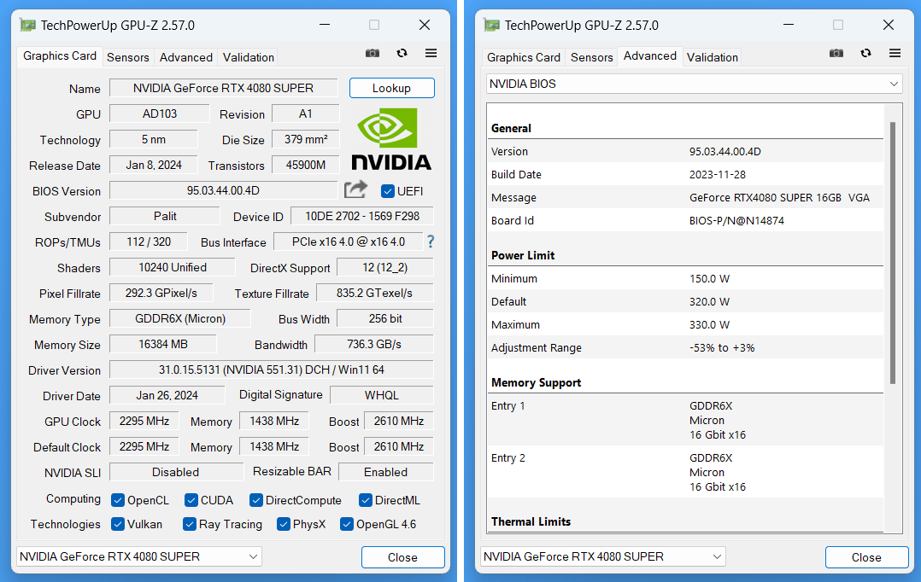Click the refresh icon in the right GPU-Z window
This screenshot has width=921, height=582.
[865, 54]
